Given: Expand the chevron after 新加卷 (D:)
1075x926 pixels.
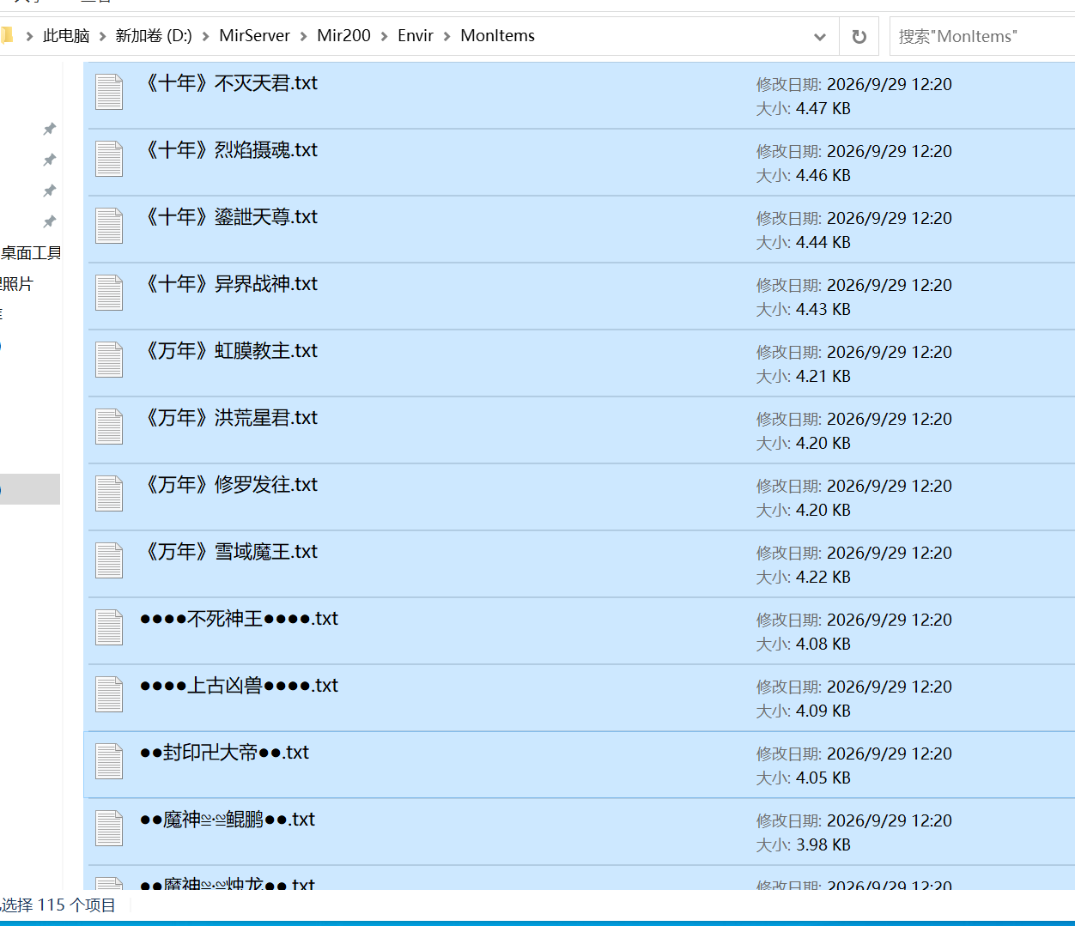Looking at the screenshot, I should pyautogui.click(x=206, y=36).
